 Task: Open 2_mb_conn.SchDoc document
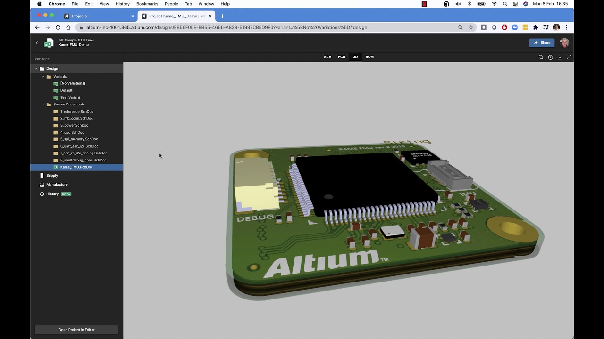76,118
